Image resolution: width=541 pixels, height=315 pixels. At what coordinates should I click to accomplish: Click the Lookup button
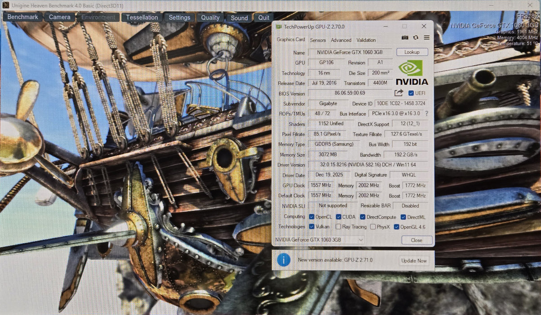tap(412, 52)
